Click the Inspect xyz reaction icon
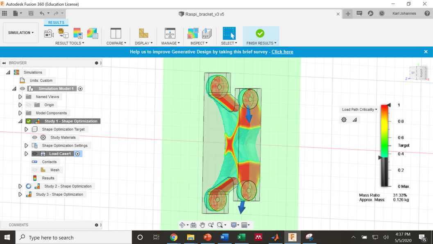 click(x=206, y=34)
